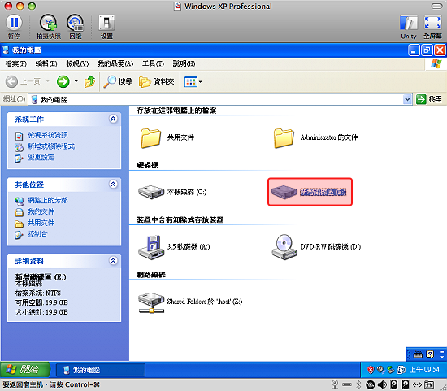This screenshot has width=447, height=391.
Task: Click the Bluetooth status icon
Action: pos(358,384)
